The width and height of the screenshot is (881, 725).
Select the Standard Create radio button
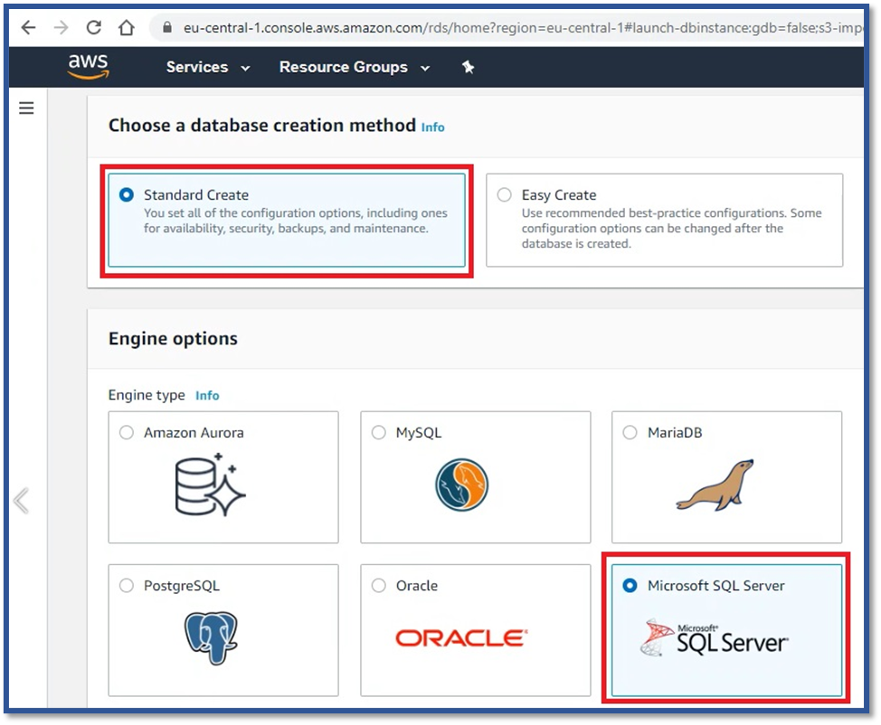127,195
